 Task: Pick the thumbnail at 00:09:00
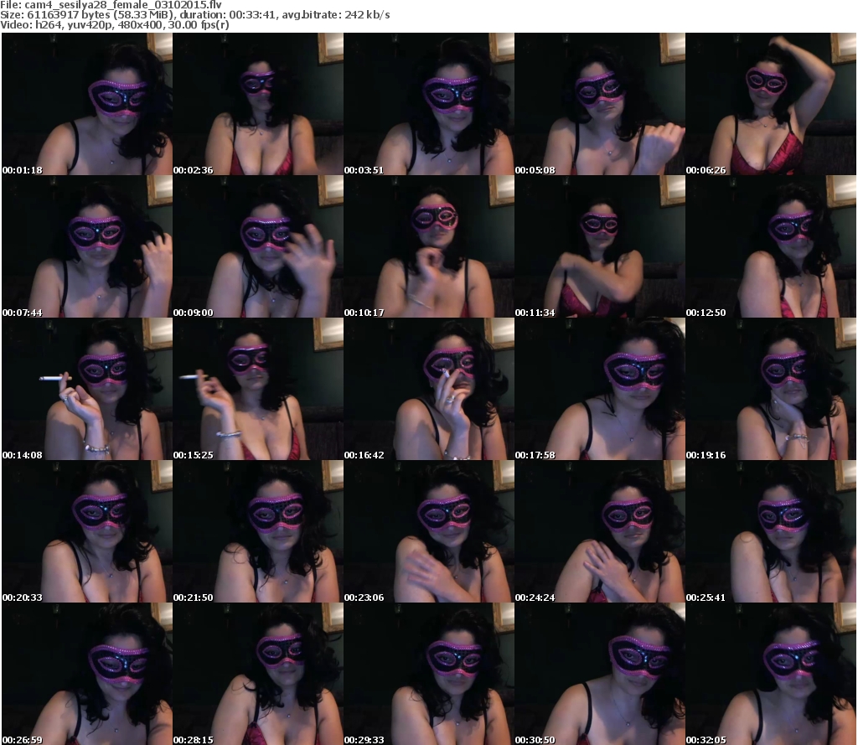pyautogui.click(x=258, y=246)
